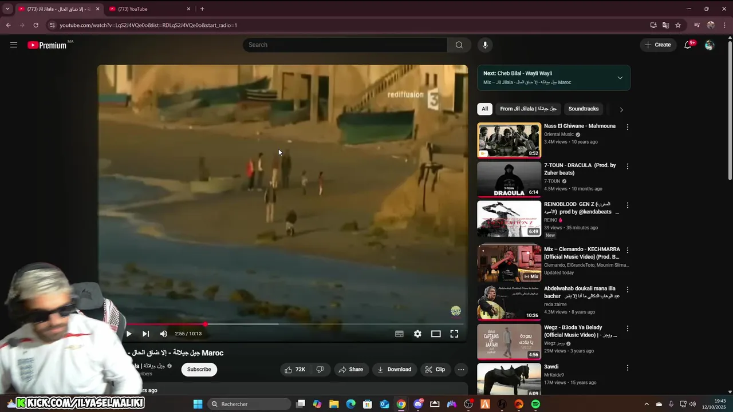Open Nass El Ghiwane Mahmouna thumbnail
The width and height of the screenshot is (733, 412).
pos(509,140)
